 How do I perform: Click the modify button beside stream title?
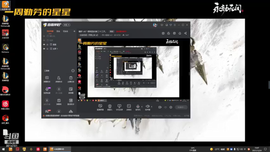click(x=112, y=31)
